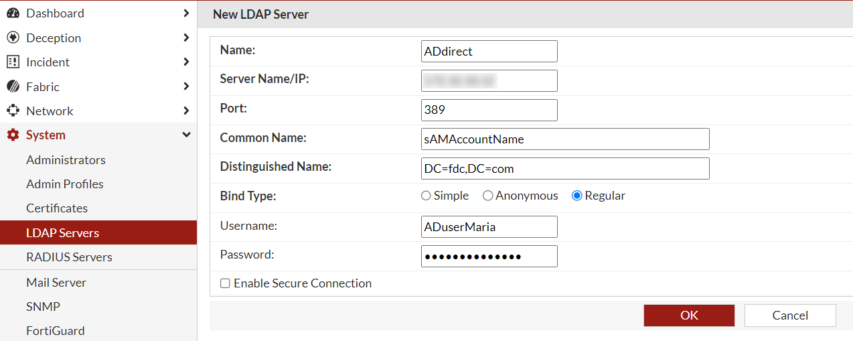
Task: Expand the Dashboard menu chevron
Action: [x=186, y=13]
